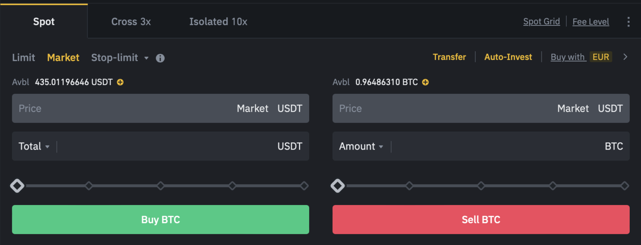This screenshot has width=641, height=245.
Task: Click the Sell BTC button
Action: tap(481, 220)
